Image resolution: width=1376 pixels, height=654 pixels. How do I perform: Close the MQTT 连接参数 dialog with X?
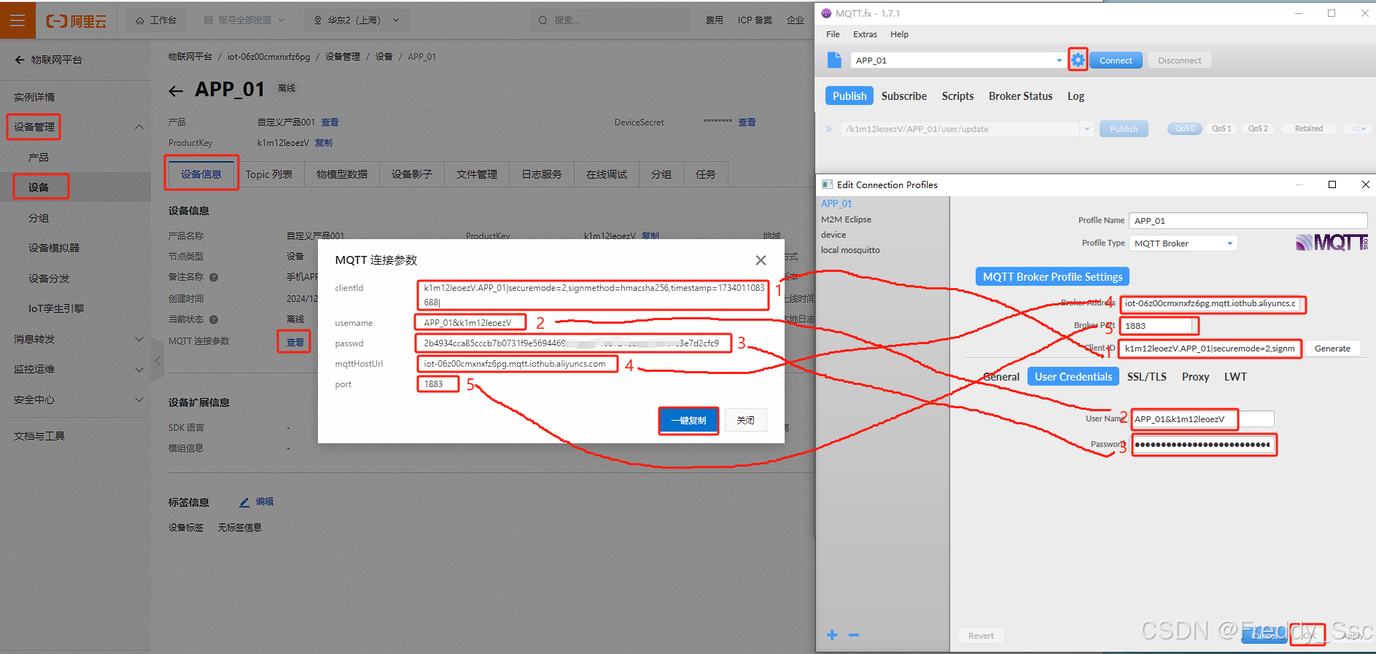tap(761, 260)
